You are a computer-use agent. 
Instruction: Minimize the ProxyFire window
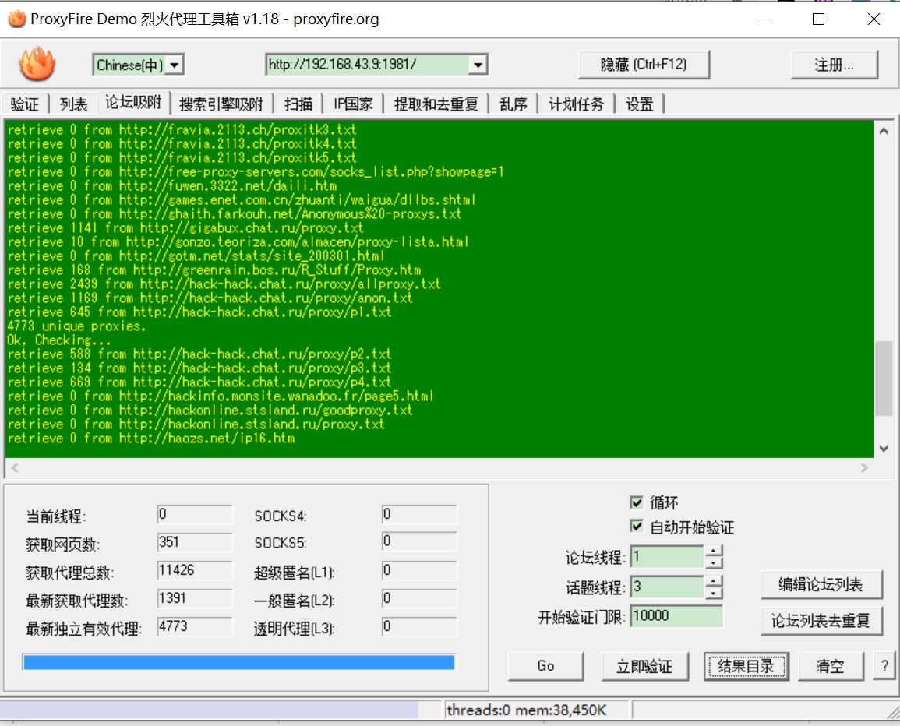pos(764,19)
